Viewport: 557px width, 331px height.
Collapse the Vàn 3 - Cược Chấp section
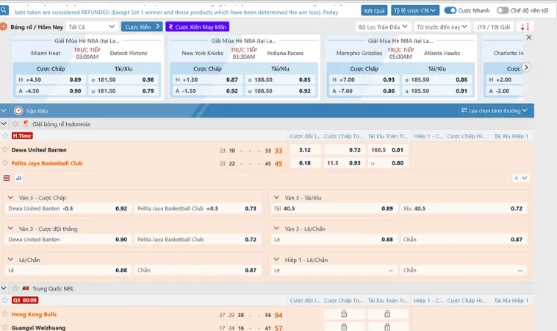[11, 198]
